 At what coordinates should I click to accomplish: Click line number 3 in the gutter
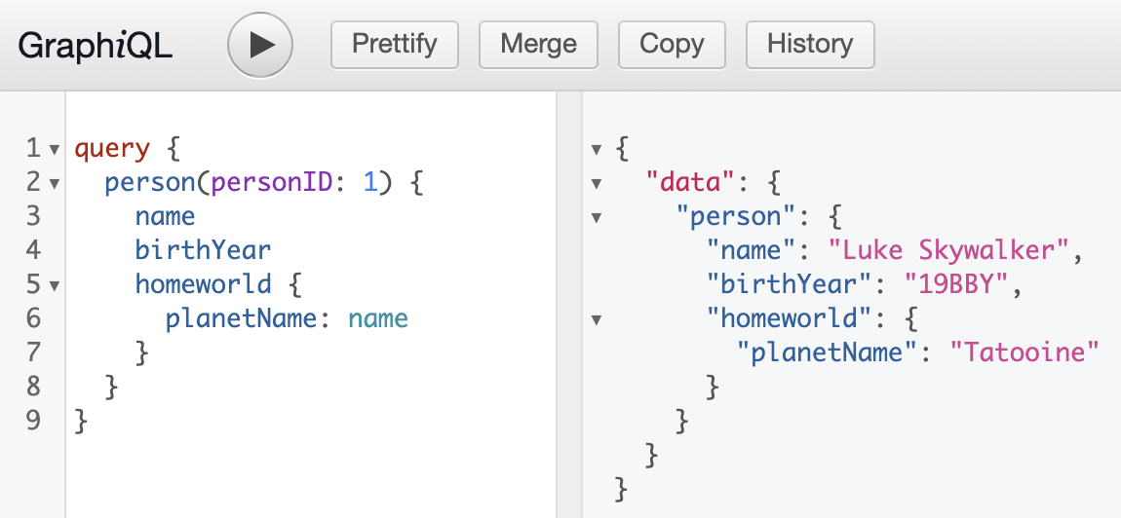tap(33, 216)
